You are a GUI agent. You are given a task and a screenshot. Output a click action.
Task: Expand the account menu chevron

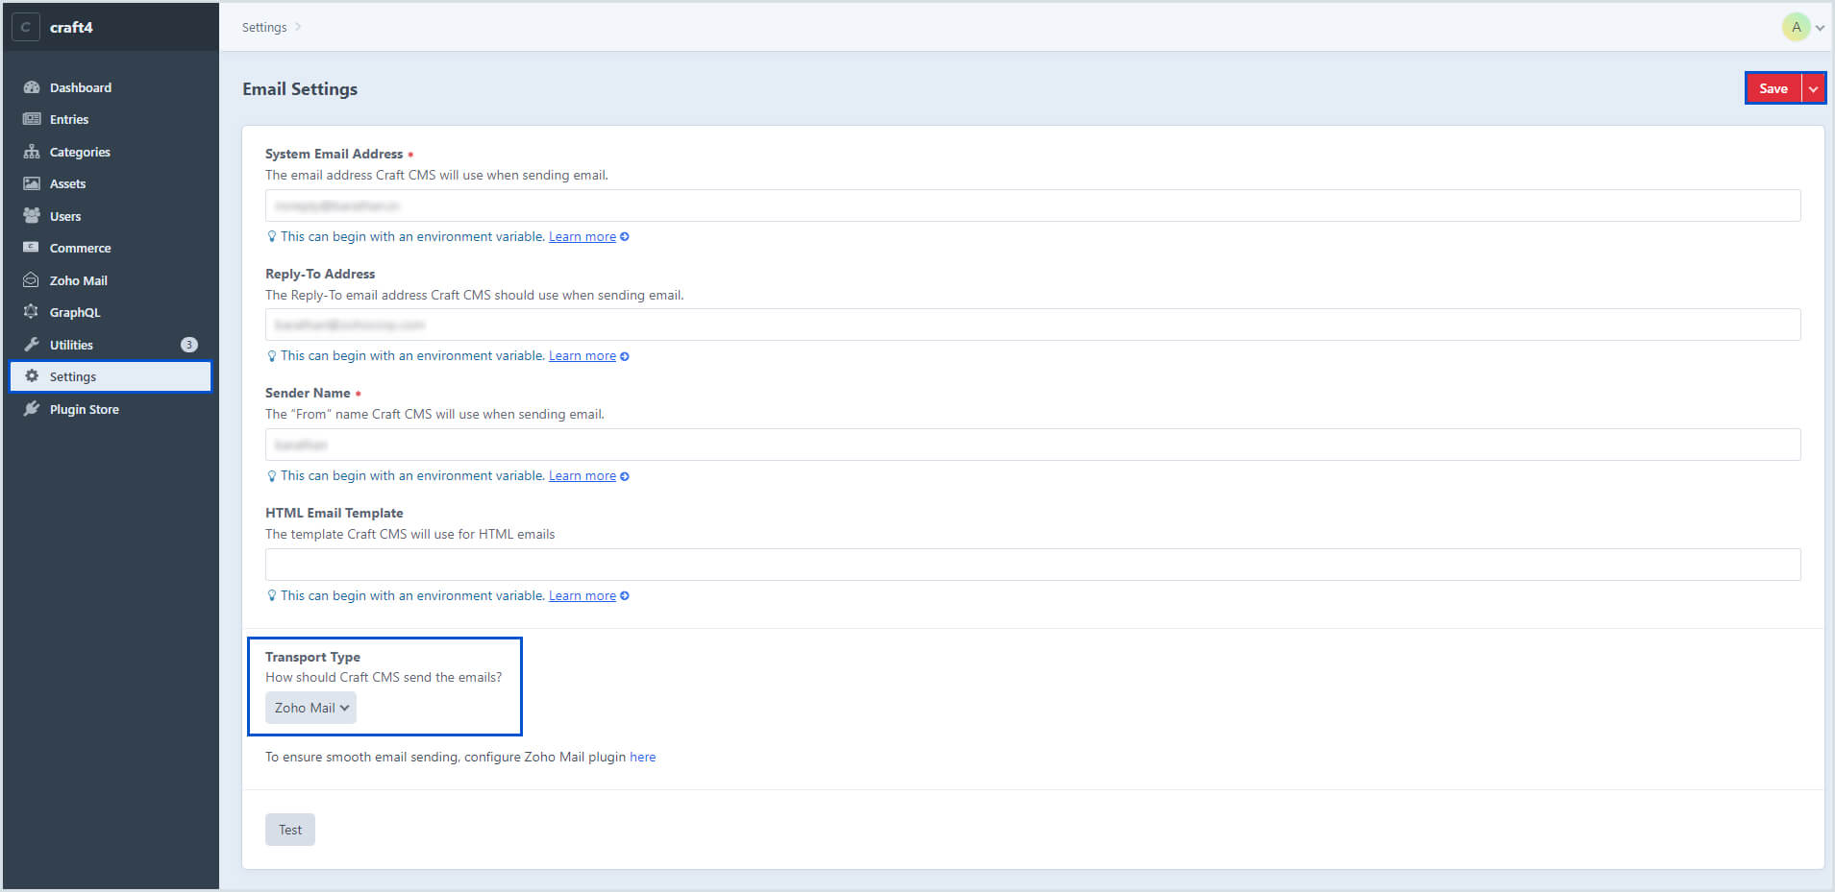coord(1820,28)
